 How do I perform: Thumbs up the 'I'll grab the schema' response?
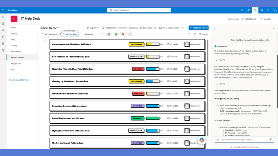click(x=221, y=60)
